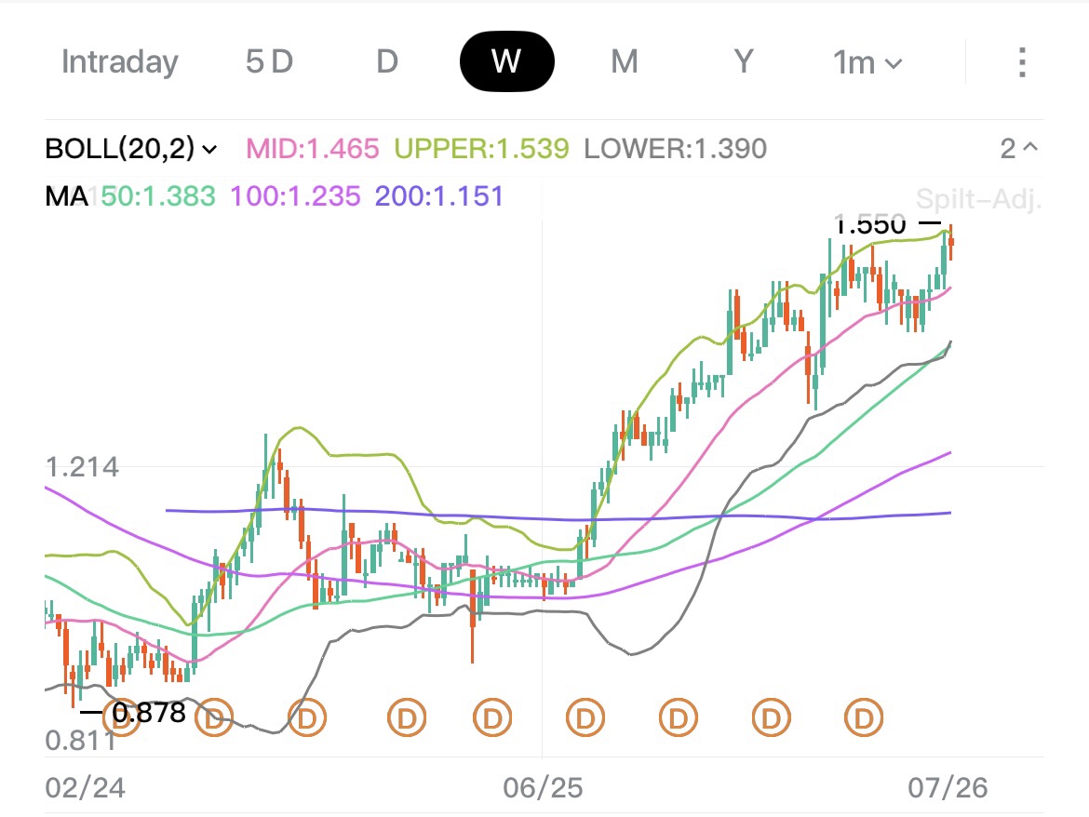Select the dividend D marker right of 06/25 line

(585, 717)
